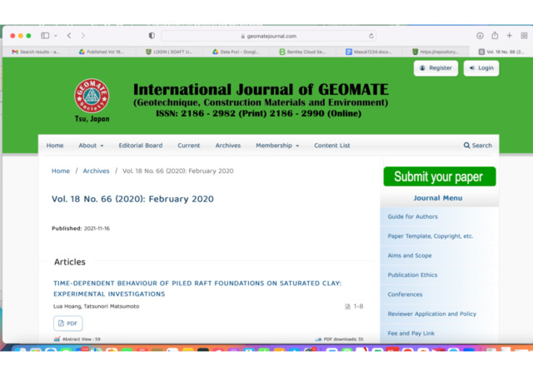Switch to the https://repository tab
533x376 pixels.
436,52
